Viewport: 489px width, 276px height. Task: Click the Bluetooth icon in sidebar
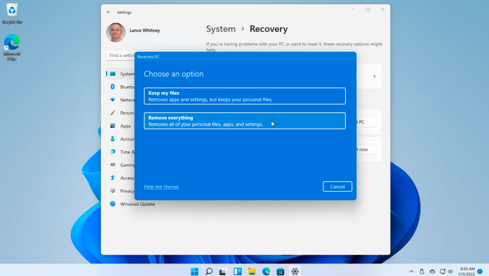112,87
